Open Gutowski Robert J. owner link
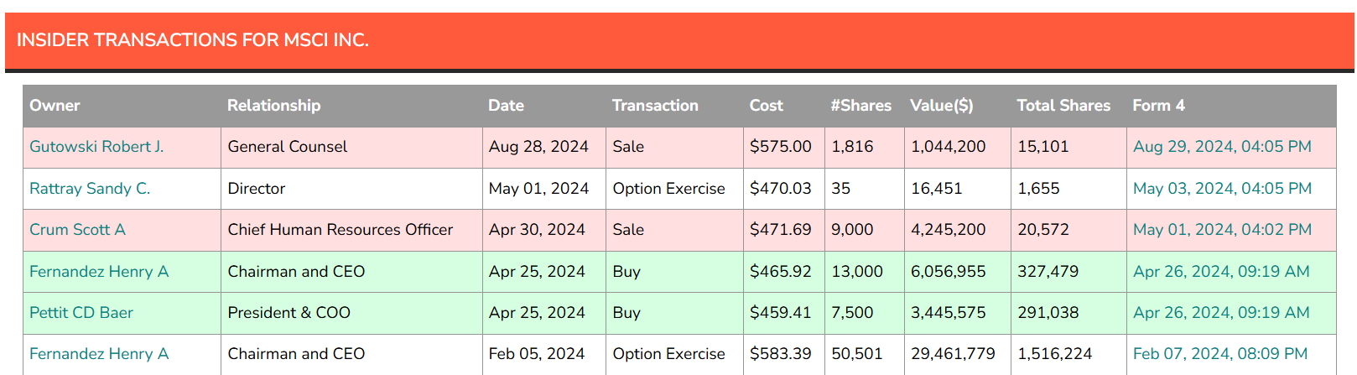The image size is (1357, 375). (96, 147)
